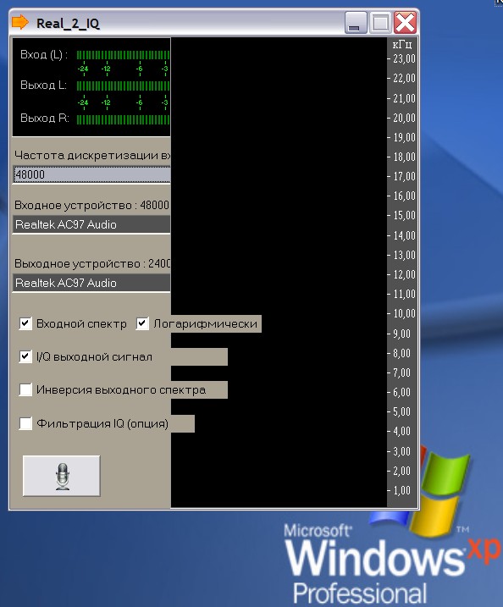503x607 pixels.
Task: Click the 20,00 kHz mark on frequency scale
Action: (x=404, y=118)
